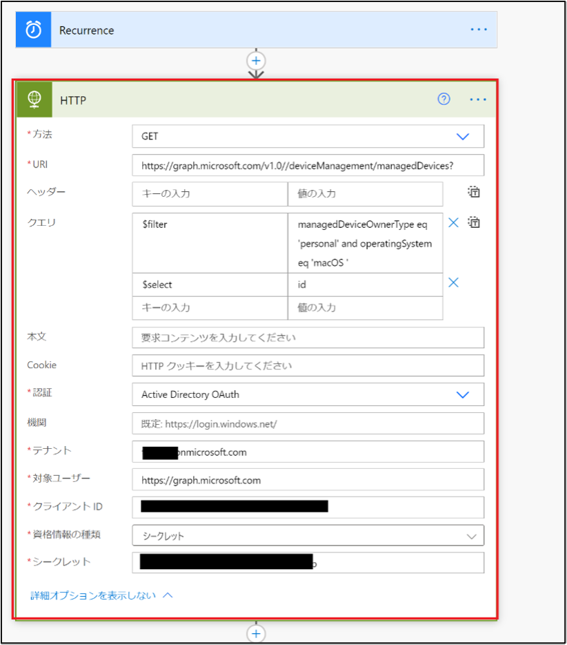Click the Recurrence alarm clock icon

34,30
